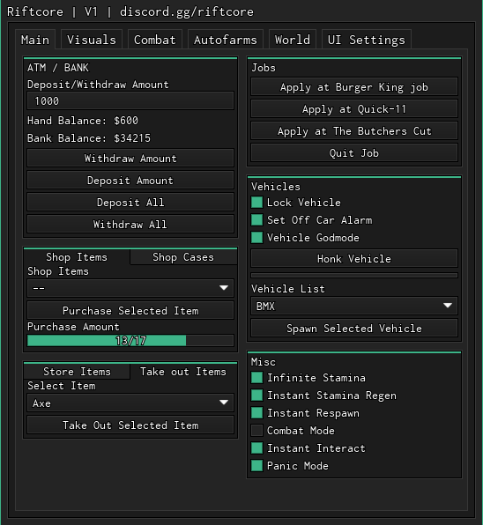The width and height of the screenshot is (483, 525).
Task: Switch to the Main tab
Action: 35,40
